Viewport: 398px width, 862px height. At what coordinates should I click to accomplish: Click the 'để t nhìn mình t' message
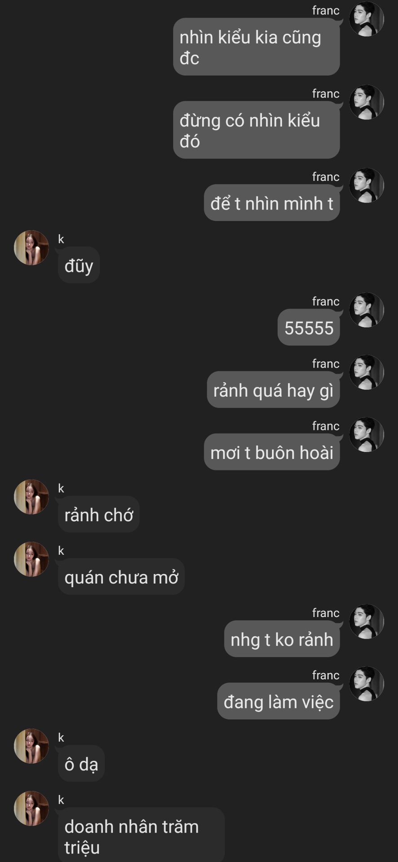pos(272,203)
